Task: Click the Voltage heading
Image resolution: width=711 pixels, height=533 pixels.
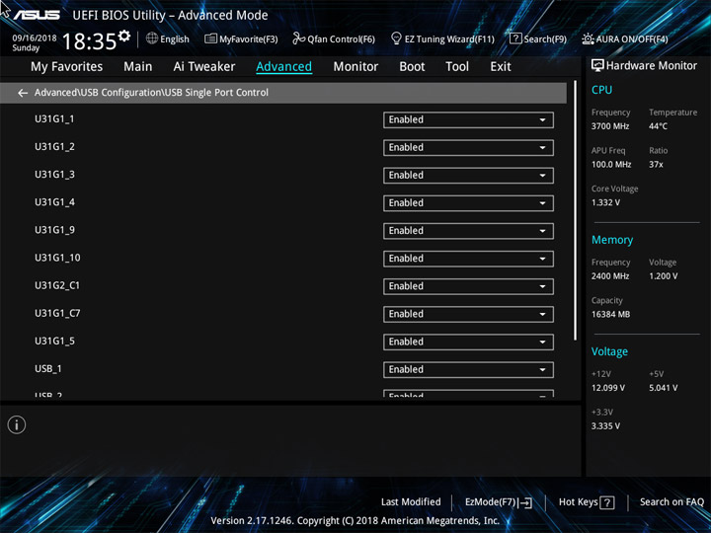Action: (609, 351)
